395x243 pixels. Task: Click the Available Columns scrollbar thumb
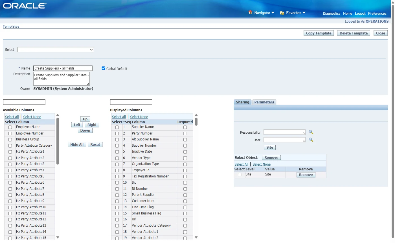pos(58,141)
